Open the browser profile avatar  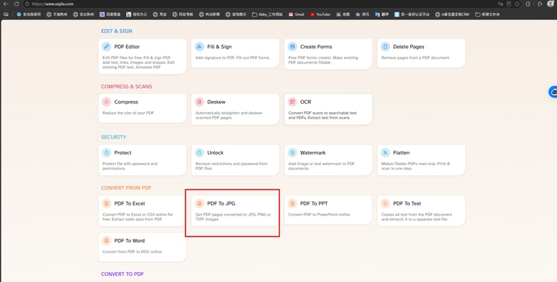point(550,4)
